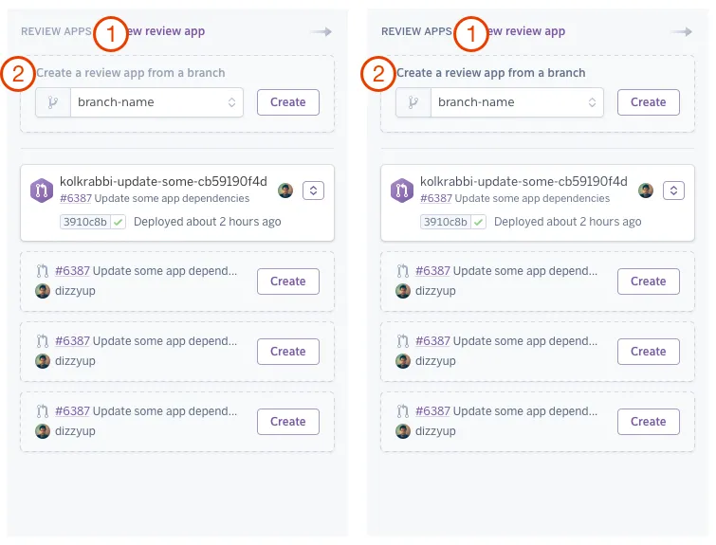
Task: Click kolkrabbi-update-some-cb59190f4d title, right panel
Action: tap(523, 182)
